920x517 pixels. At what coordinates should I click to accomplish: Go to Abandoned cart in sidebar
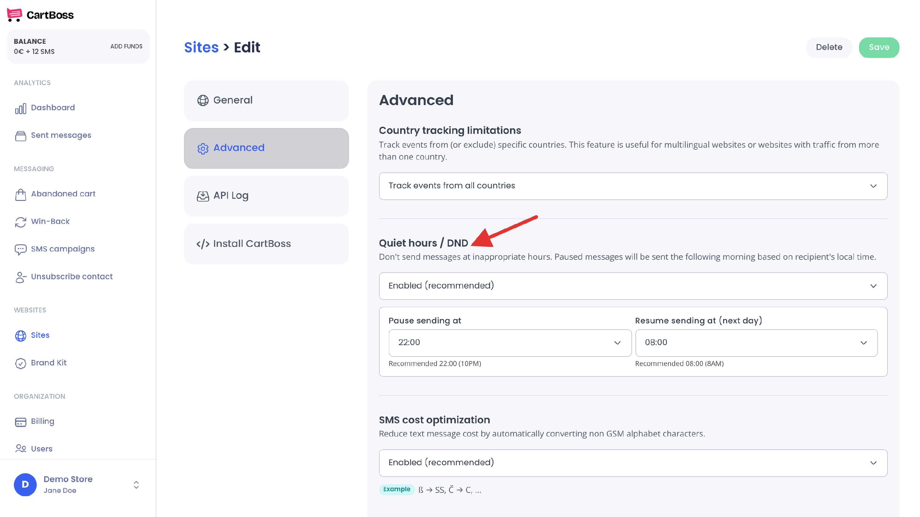[x=63, y=194]
